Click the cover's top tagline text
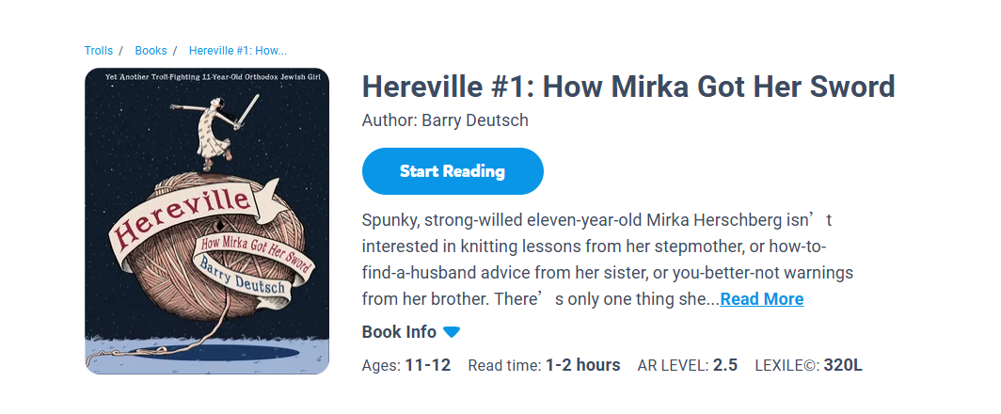The height and width of the screenshot is (414, 1001). click(x=206, y=75)
